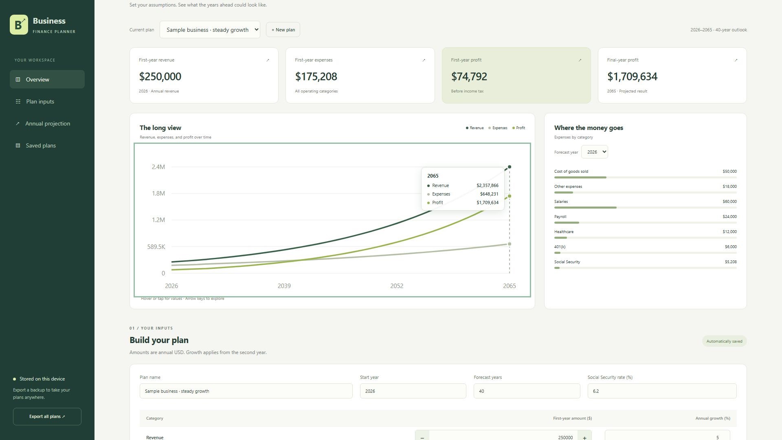The height and width of the screenshot is (440, 782).
Task: Open Saved plans list
Action: point(47,145)
